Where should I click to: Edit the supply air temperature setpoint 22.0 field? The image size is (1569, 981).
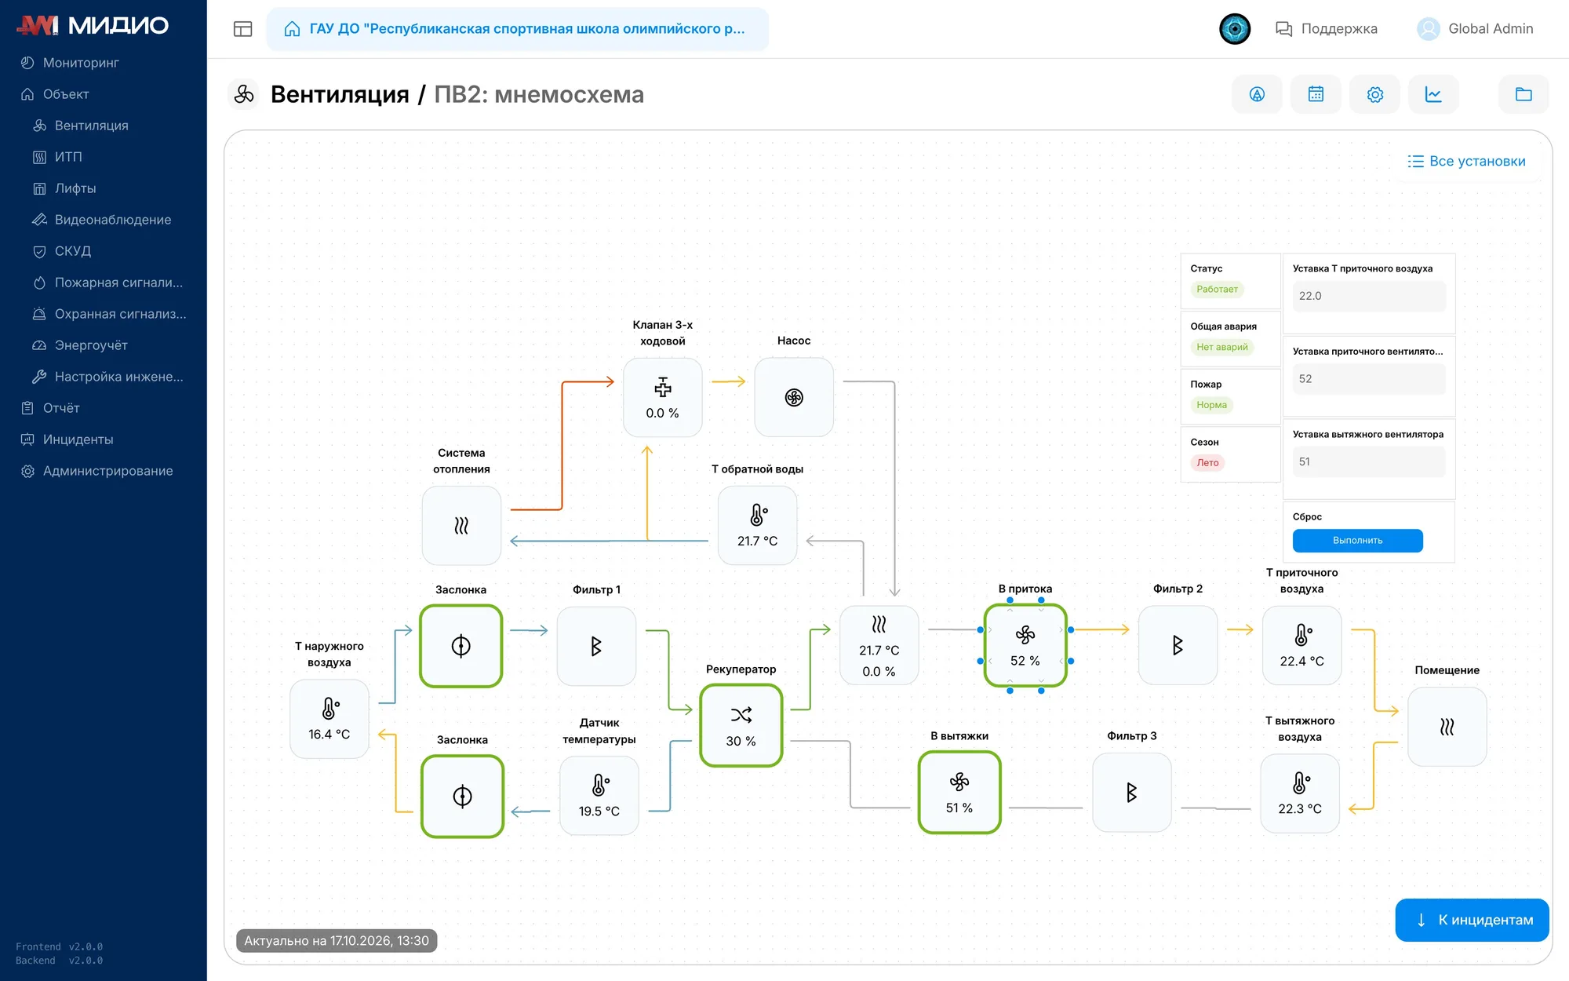(x=1369, y=296)
